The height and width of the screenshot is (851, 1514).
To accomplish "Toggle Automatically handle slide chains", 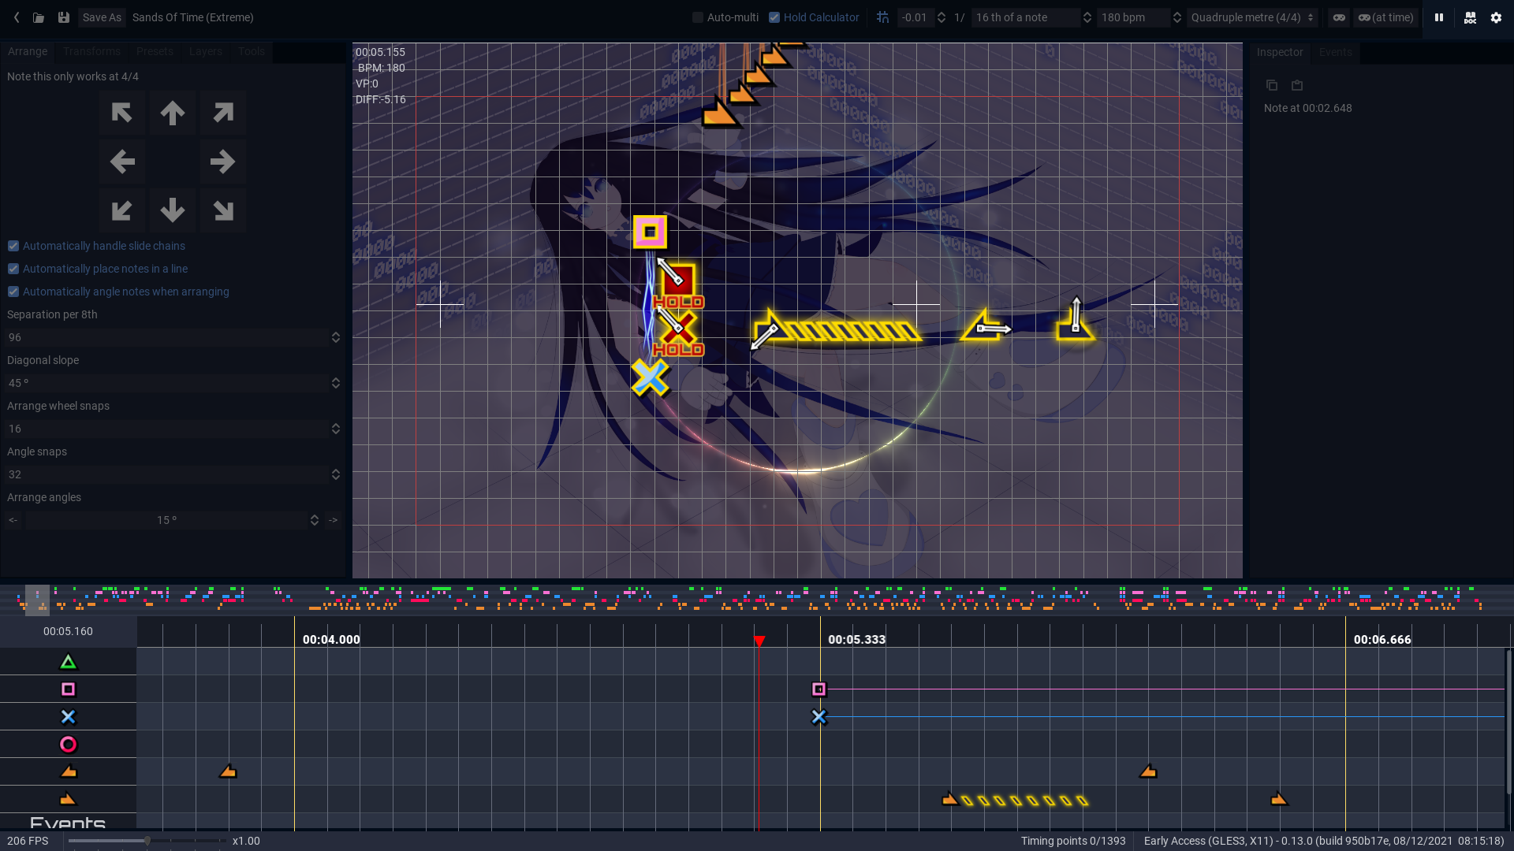I will pos(96,246).
